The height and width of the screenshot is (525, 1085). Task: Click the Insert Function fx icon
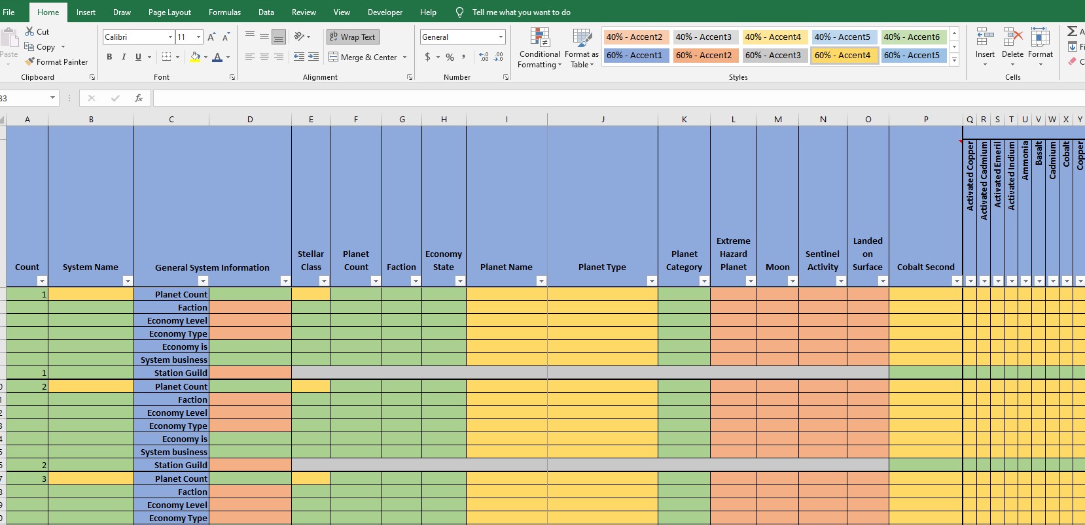[139, 98]
